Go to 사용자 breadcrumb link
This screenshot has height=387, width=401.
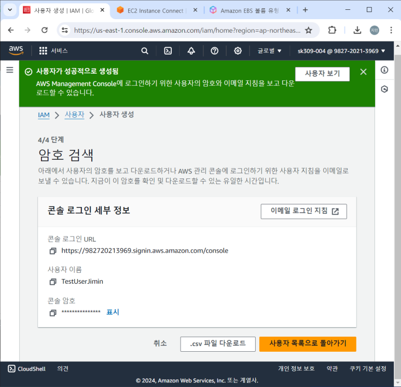click(74, 115)
